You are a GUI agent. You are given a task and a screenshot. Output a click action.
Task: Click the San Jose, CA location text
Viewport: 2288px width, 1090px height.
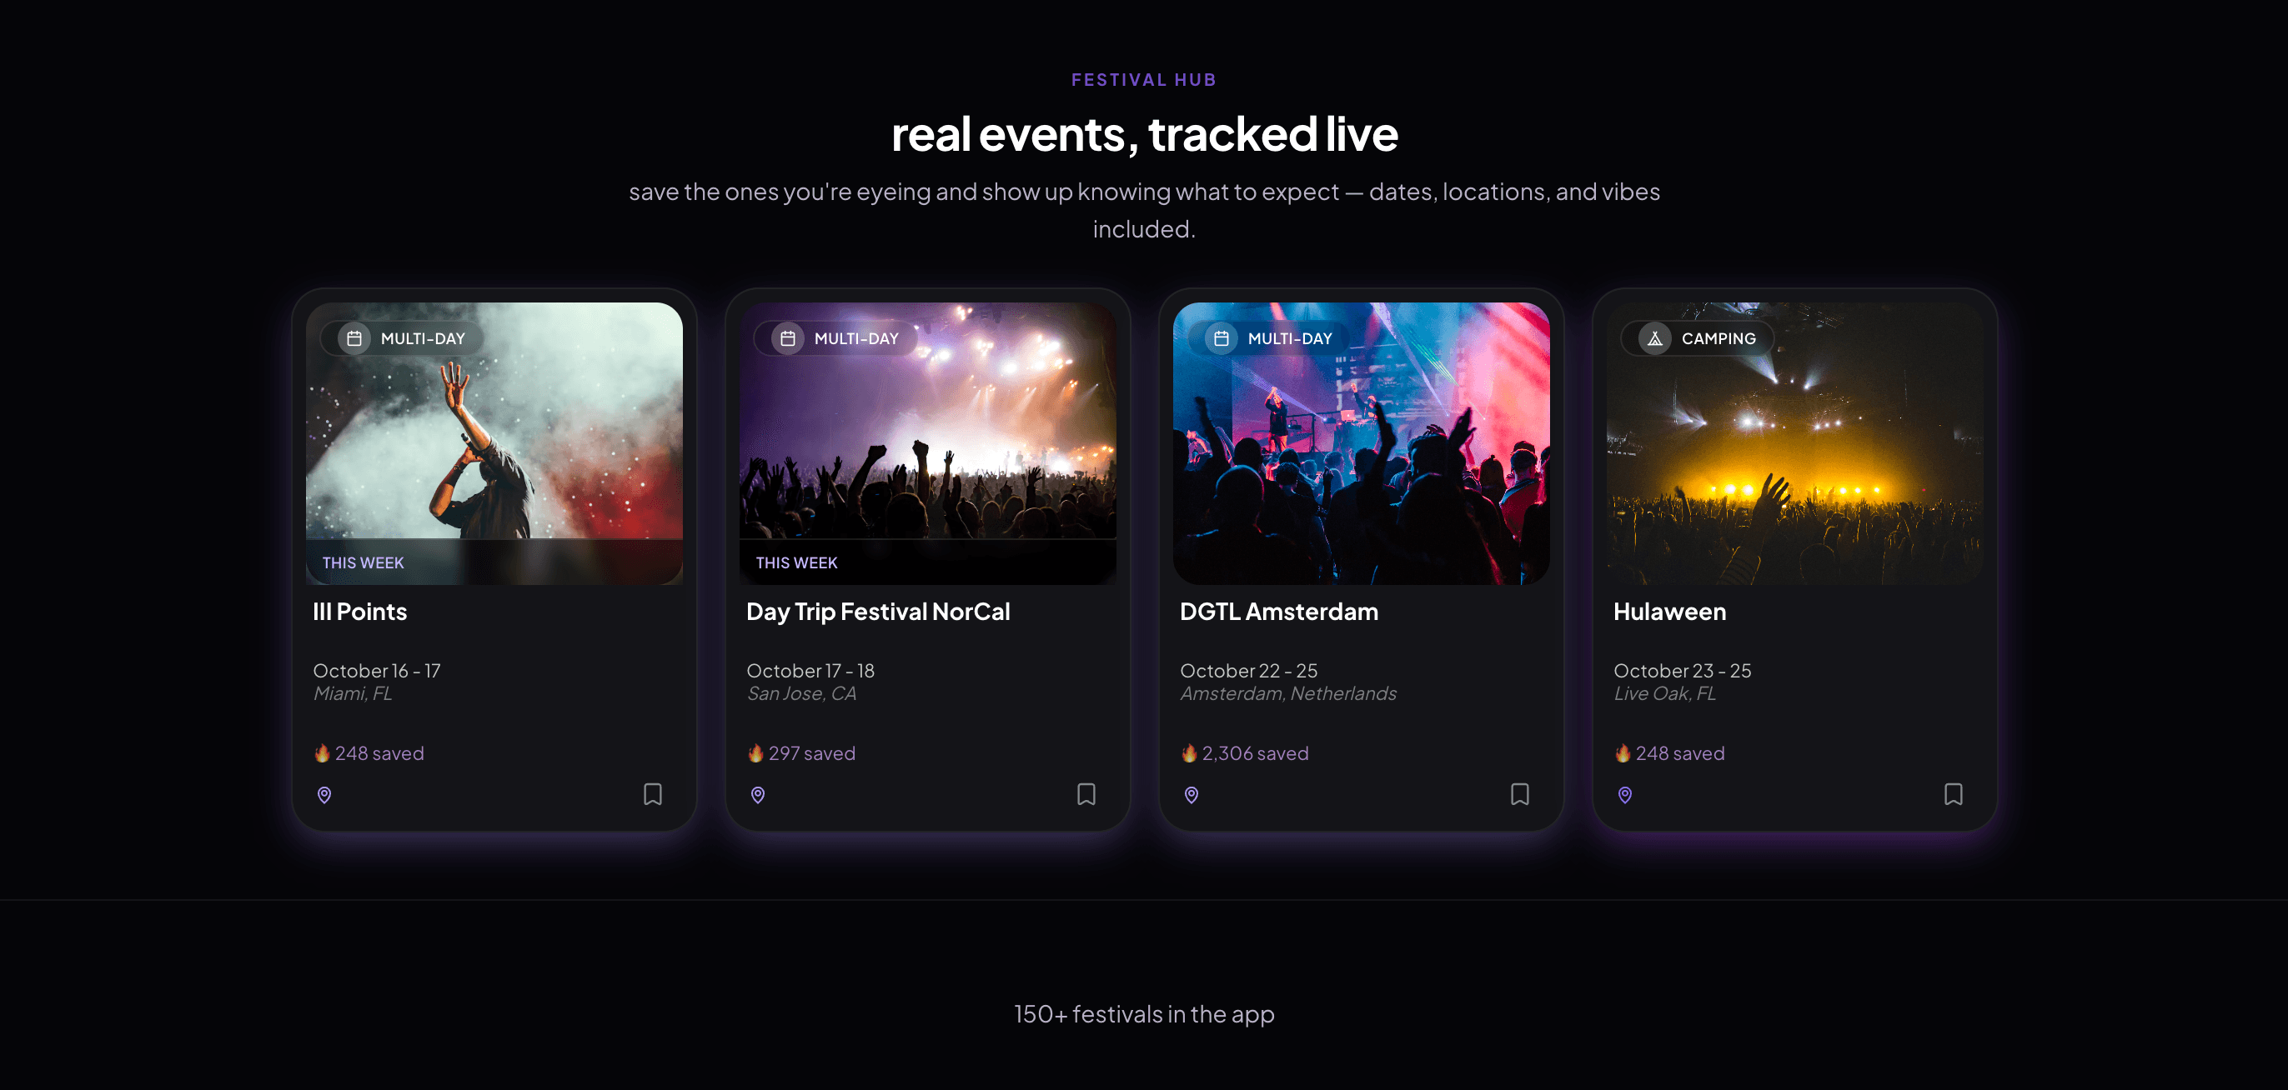(801, 693)
